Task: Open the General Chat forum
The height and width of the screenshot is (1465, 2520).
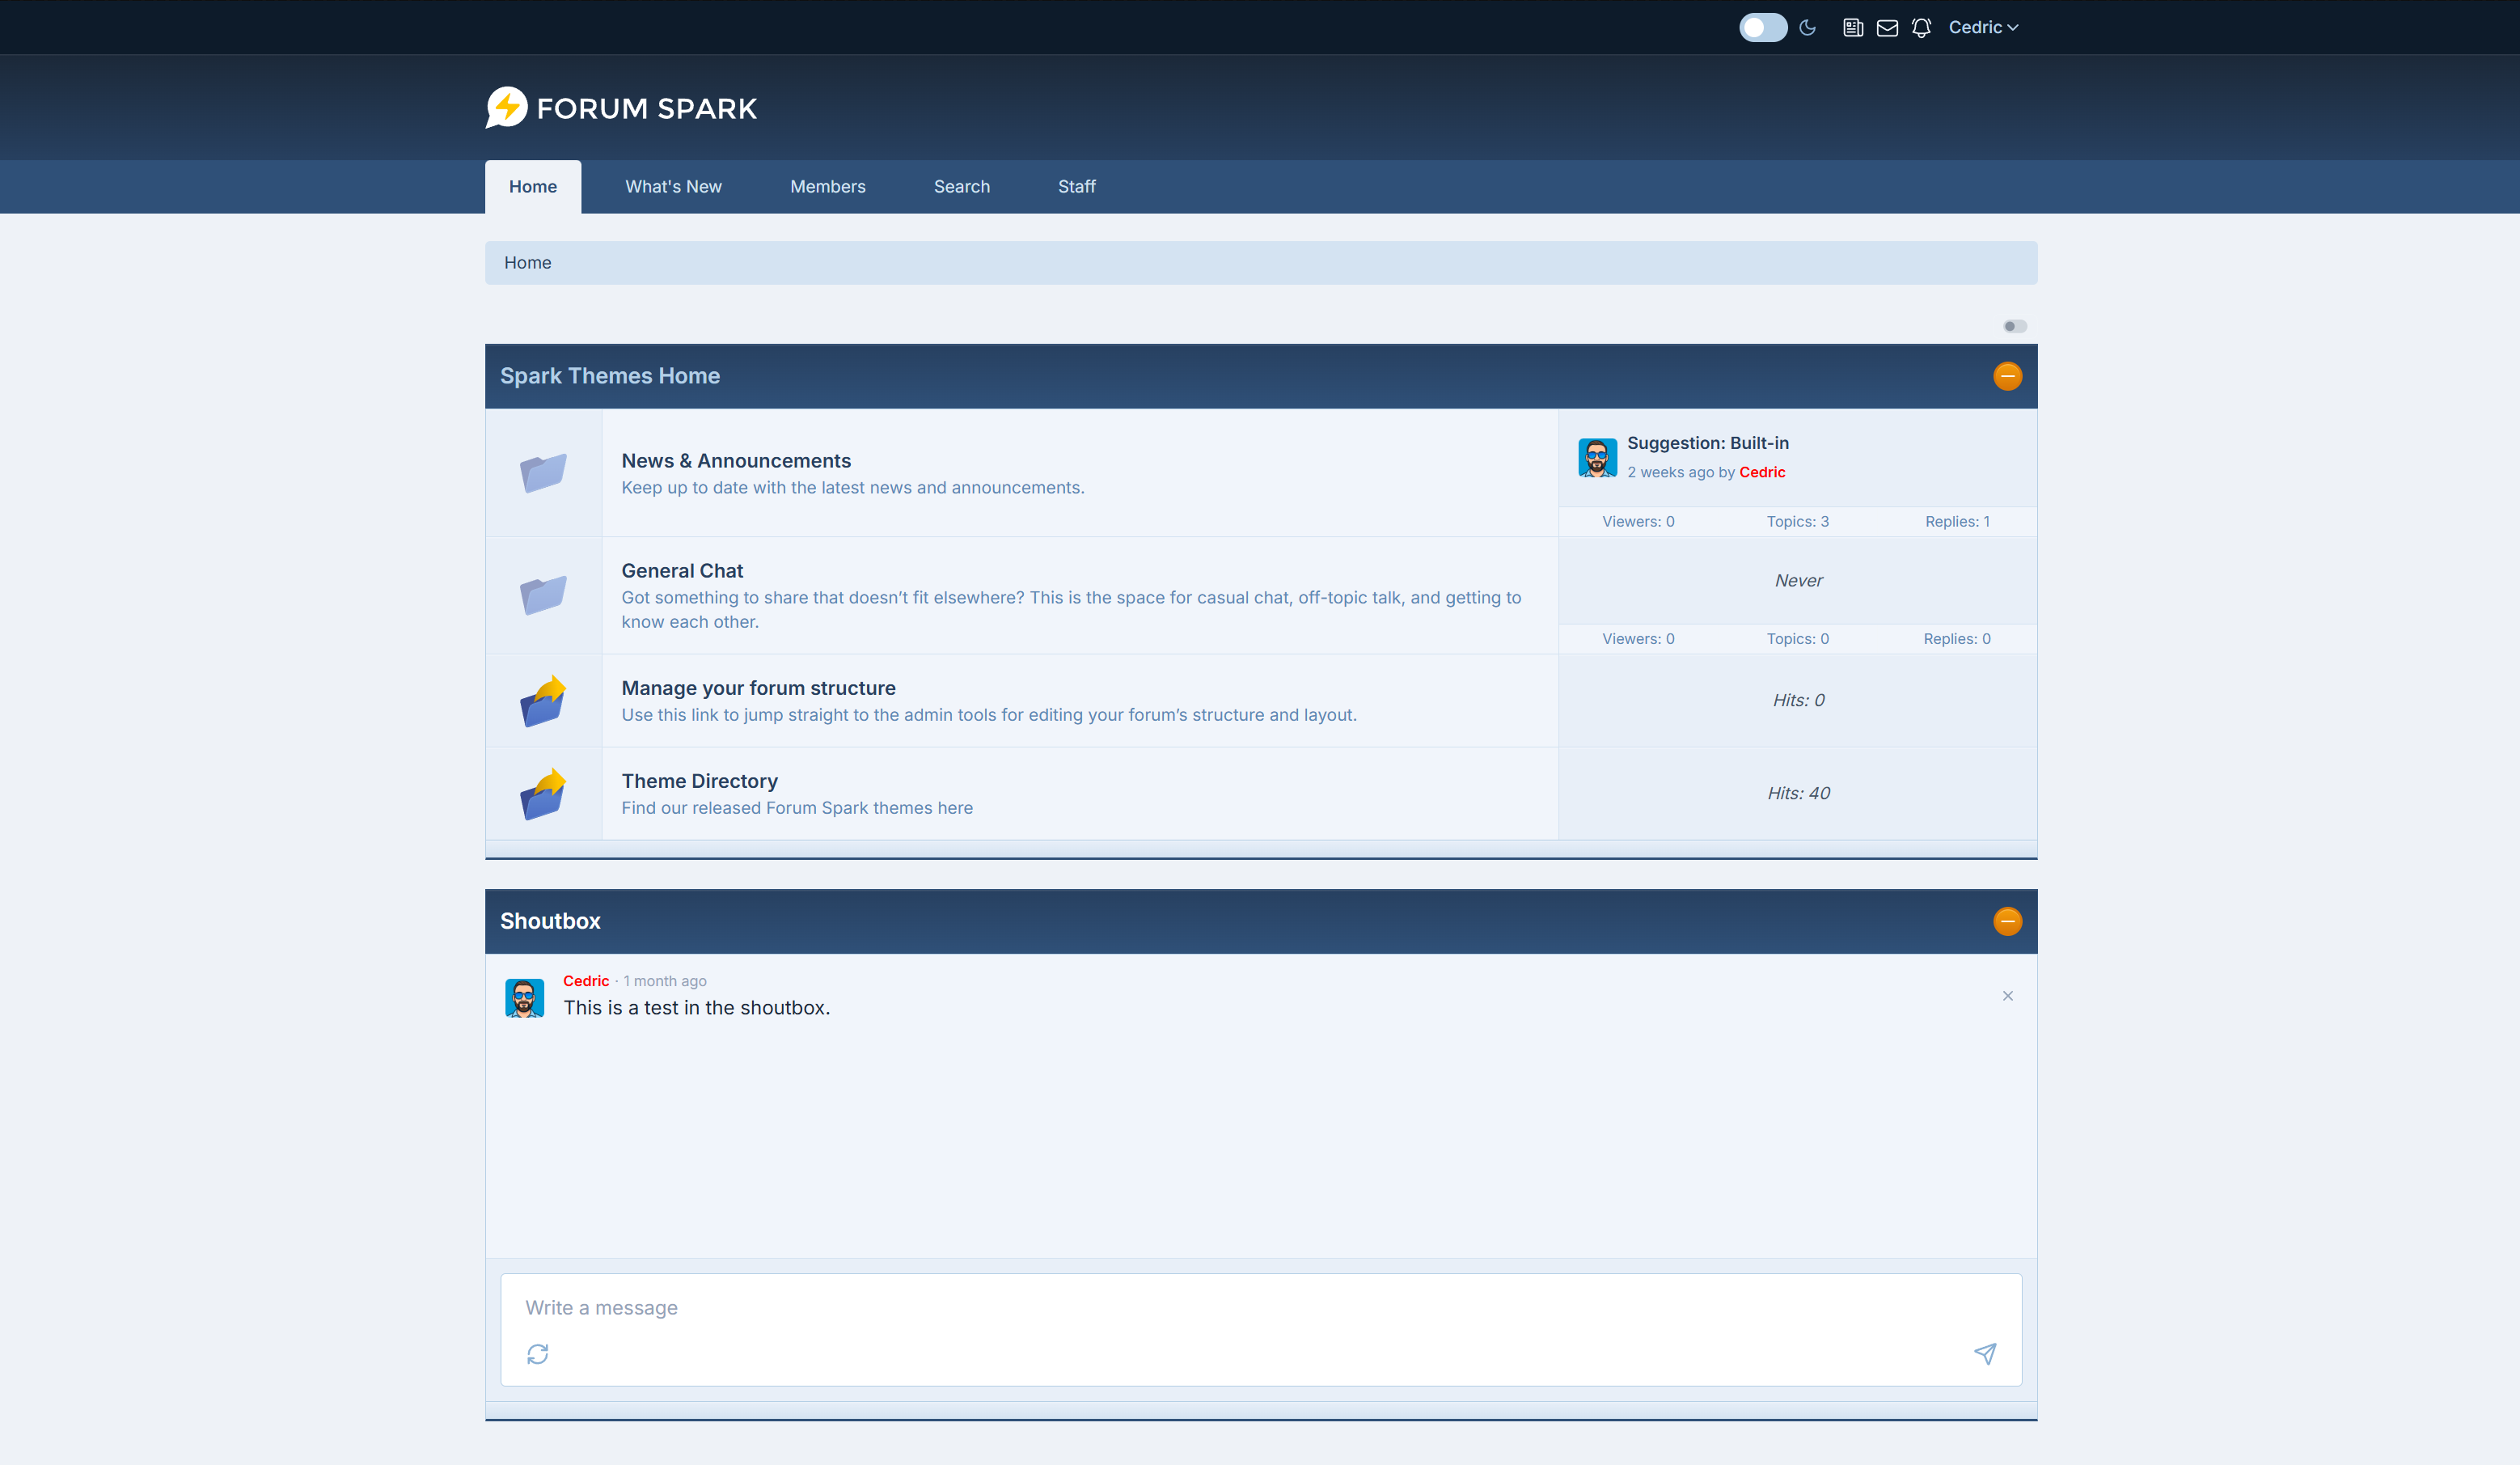Action: click(682, 571)
